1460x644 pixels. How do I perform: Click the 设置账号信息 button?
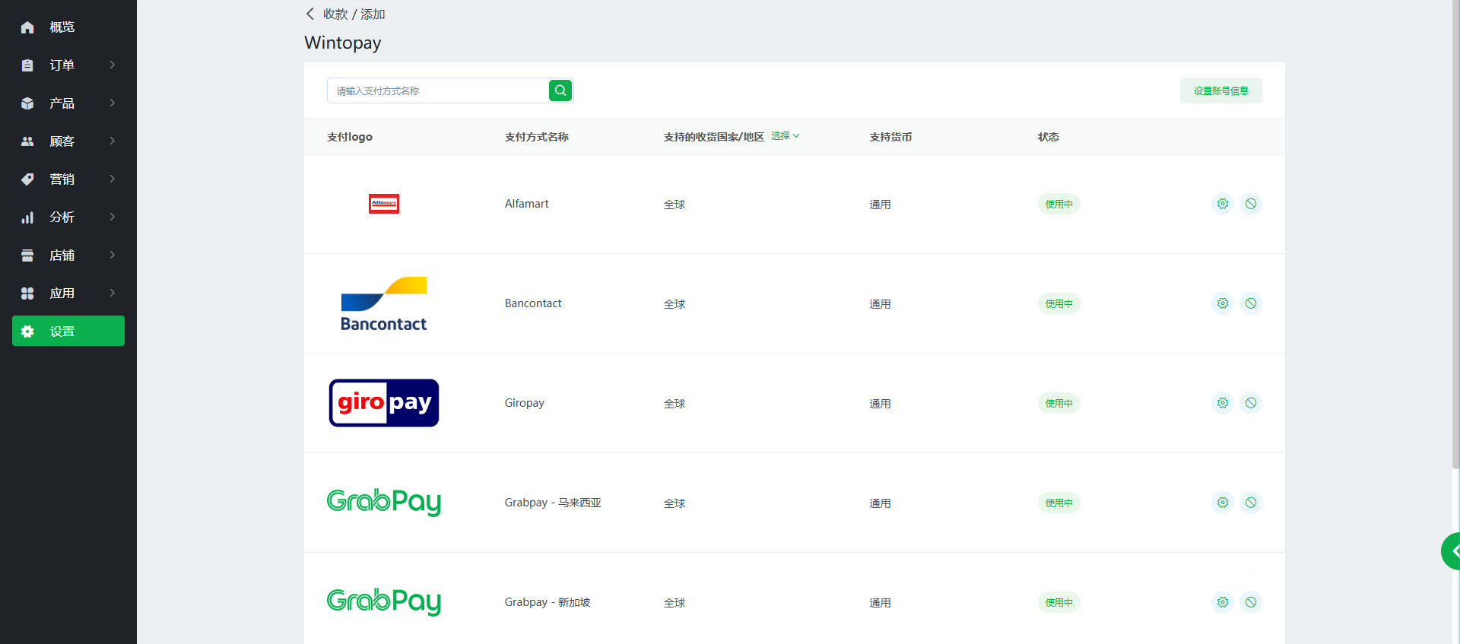[x=1220, y=90]
